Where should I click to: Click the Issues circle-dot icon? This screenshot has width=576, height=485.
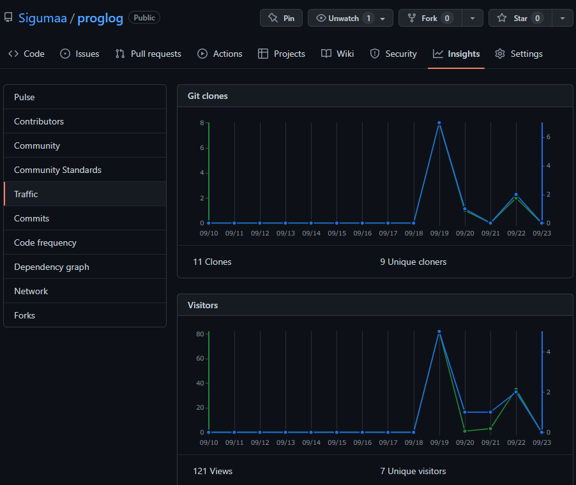65,54
